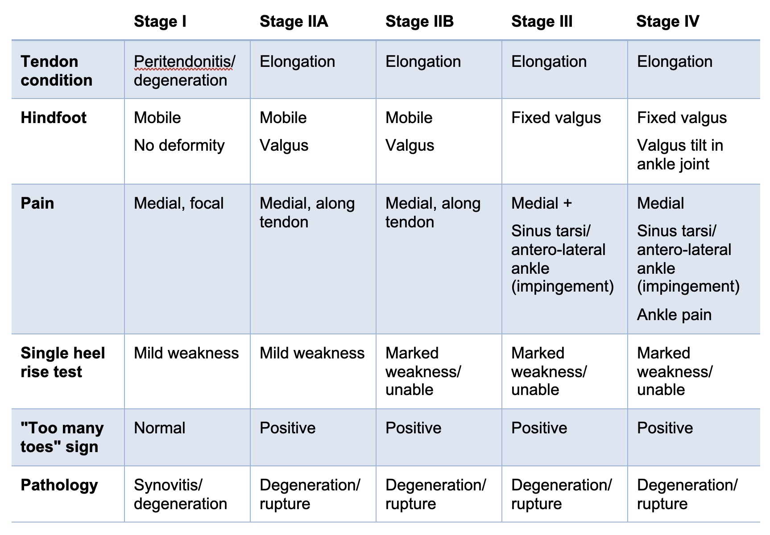The image size is (770, 535).
Task: Click the "No deformity" cell text
Action: (x=179, y=145)
